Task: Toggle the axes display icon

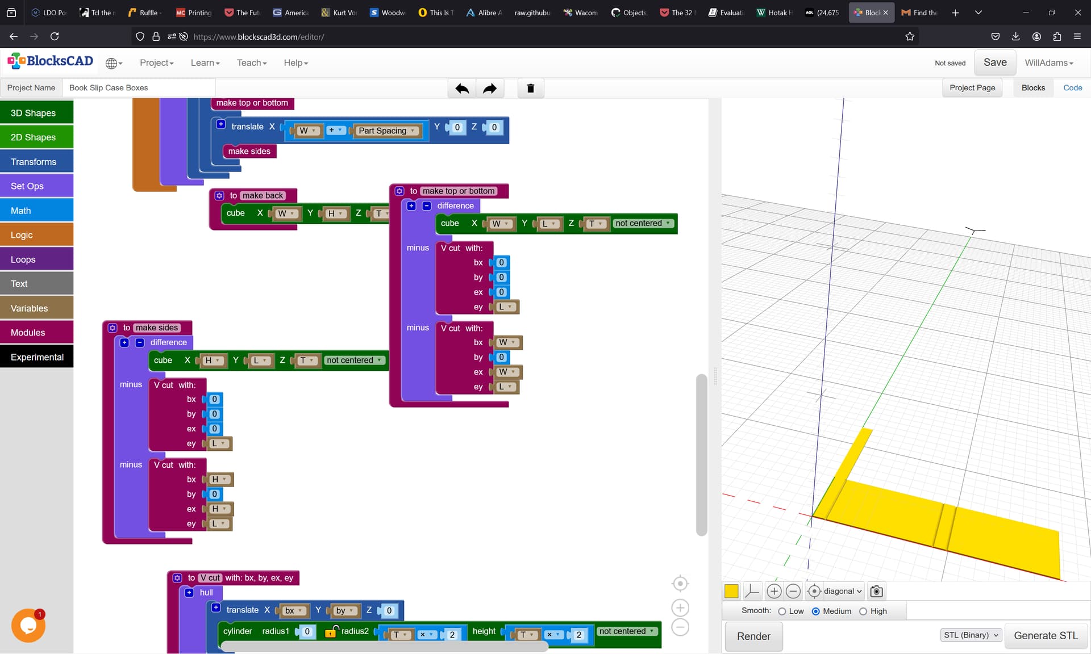Action: point(752,591)
